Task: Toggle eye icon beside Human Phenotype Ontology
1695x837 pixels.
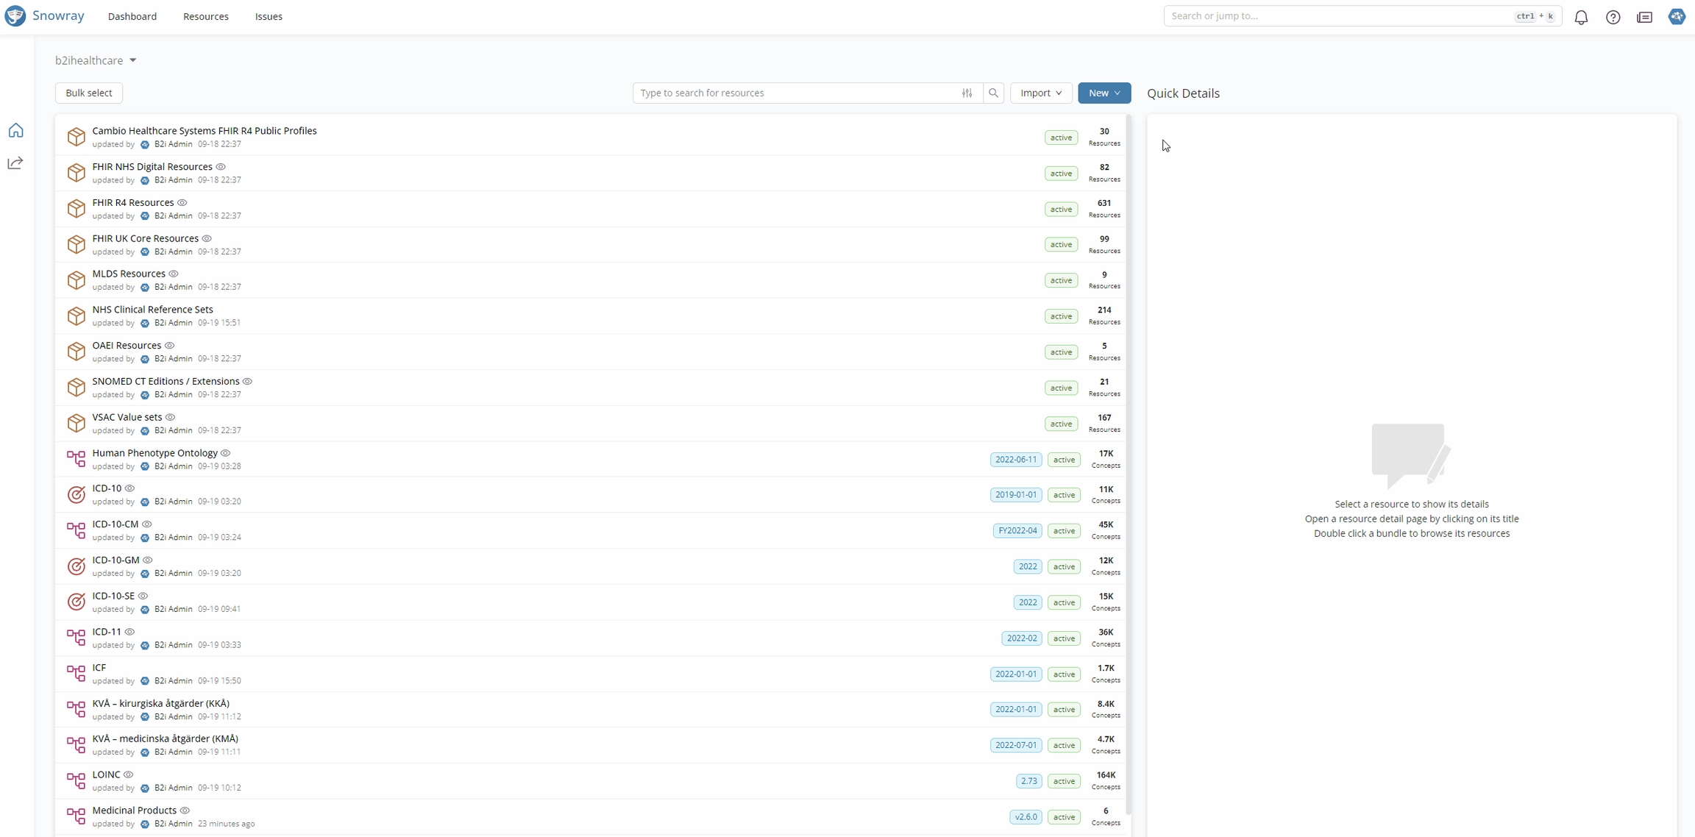Action: click(x=226, y=453)
